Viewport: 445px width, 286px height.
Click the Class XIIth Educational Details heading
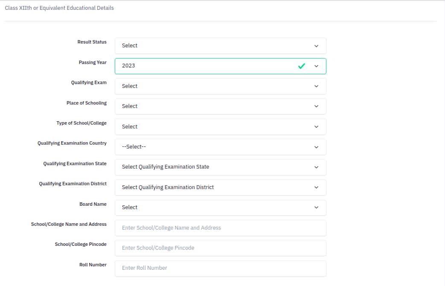59,8
